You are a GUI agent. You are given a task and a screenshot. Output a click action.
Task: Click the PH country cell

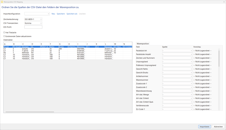click(x=35, y=53)
